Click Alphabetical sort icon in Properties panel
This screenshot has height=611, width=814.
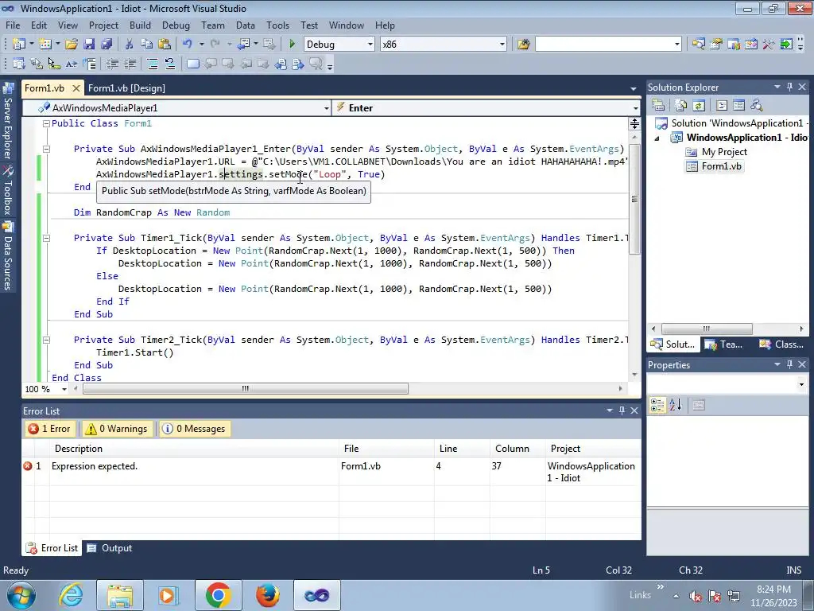[x=676, y=405]
